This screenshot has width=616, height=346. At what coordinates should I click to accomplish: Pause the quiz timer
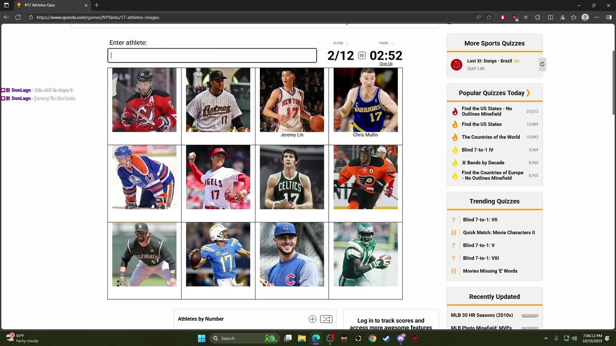(362, 56)
